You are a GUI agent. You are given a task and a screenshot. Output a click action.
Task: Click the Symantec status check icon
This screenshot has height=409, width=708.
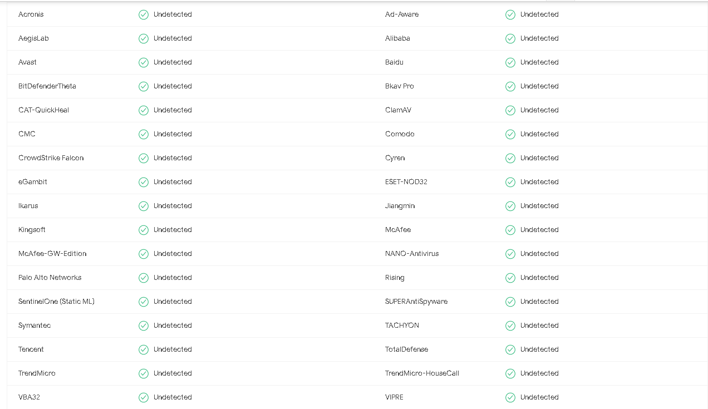[144, 326]
